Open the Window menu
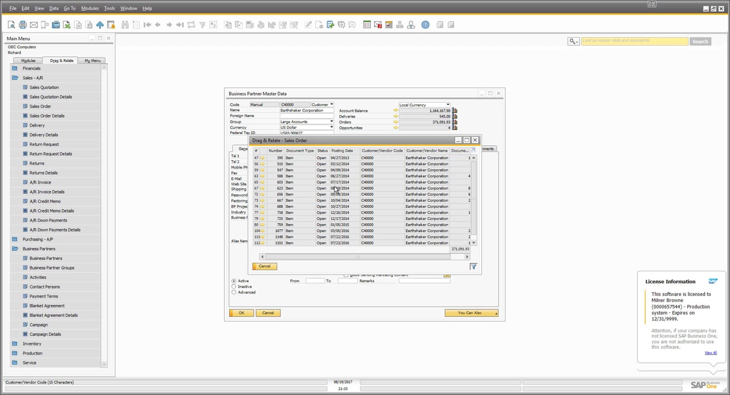This screenshot has width=730, height=395. click(x=129, y=9)
